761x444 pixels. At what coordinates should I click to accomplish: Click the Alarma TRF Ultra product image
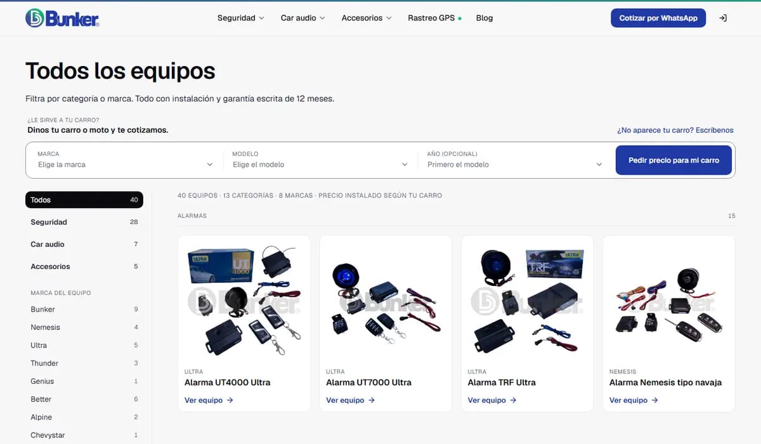pos(528,301)
